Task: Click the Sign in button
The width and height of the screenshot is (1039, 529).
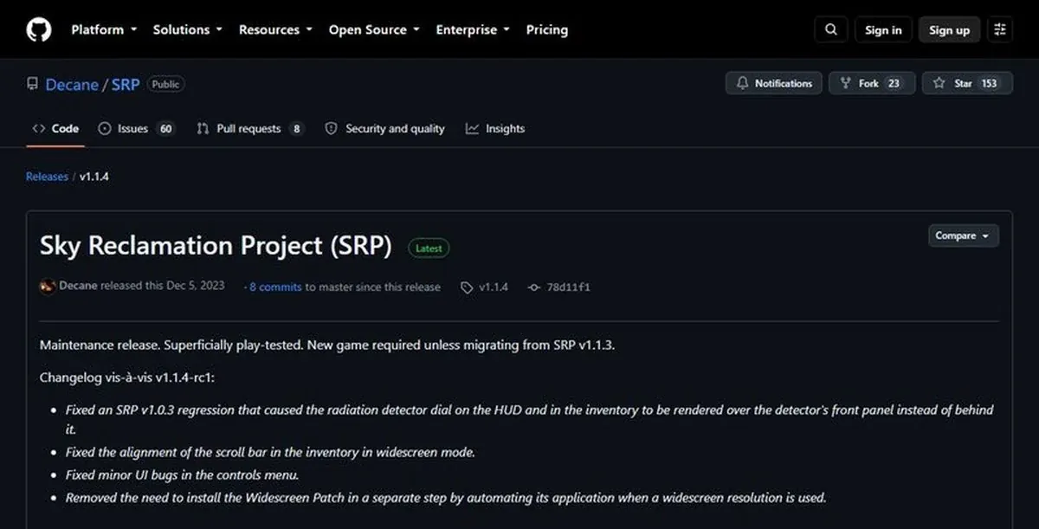Action: pyautogui.click(x=883, y=29)
